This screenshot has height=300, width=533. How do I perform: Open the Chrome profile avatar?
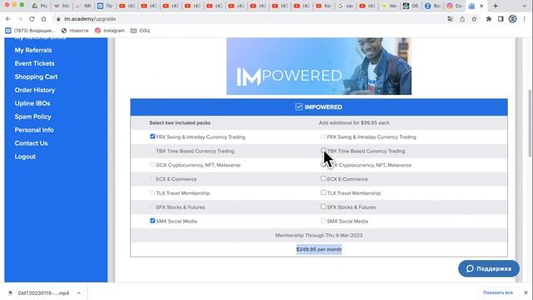[x=512, y=19]
